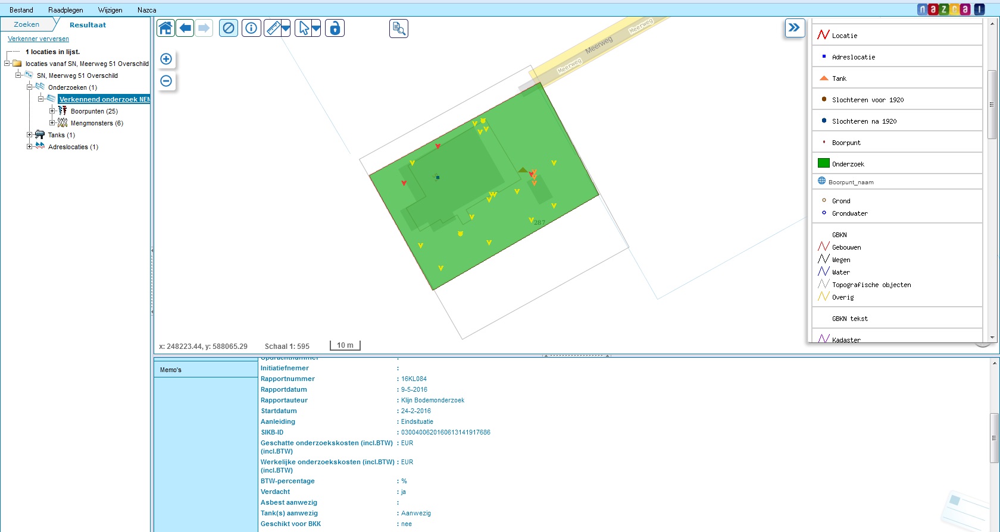Select Boorpunten (25) in the tree
This screenshot has width=1000, height=532.
coord(94,111)
